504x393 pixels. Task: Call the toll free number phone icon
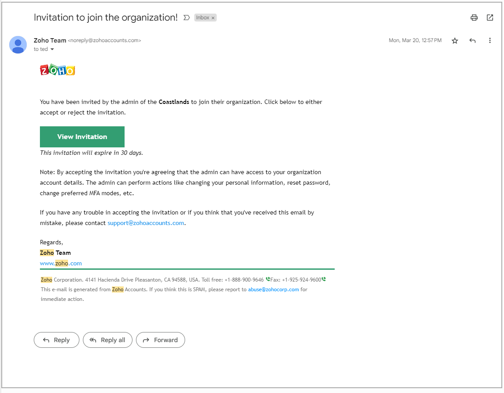click(268, 279)
